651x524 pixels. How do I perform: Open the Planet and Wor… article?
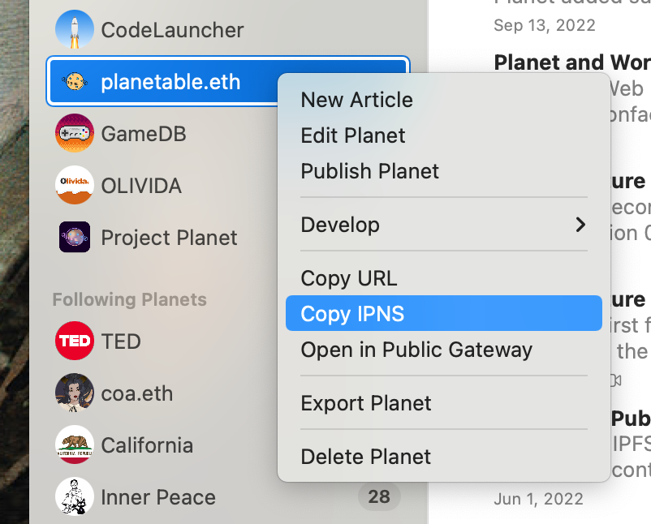pyautogui.click(x=572, y=62)
